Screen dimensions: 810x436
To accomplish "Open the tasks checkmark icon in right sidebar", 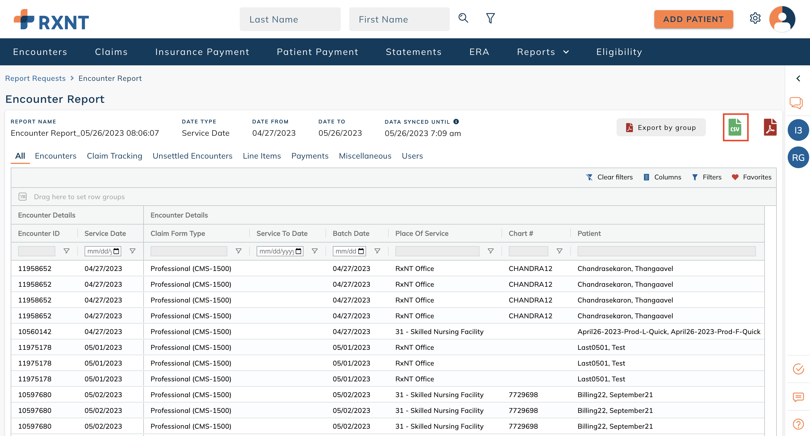I will click(x=798, y=370).
